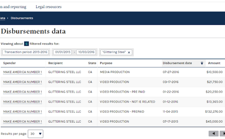Open spender link in the 07-17-2015 row
The height and width of the screenshot is (139, 225).
tap(22, 121)
